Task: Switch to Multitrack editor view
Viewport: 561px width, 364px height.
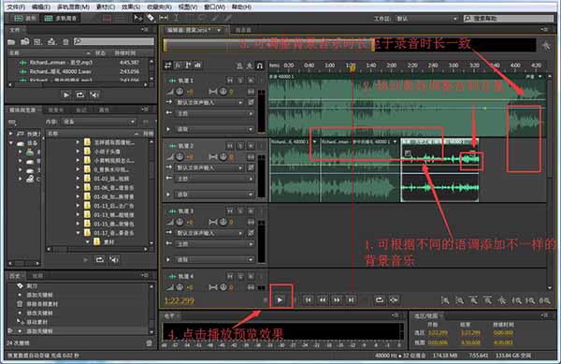Action: pos(61,18)
